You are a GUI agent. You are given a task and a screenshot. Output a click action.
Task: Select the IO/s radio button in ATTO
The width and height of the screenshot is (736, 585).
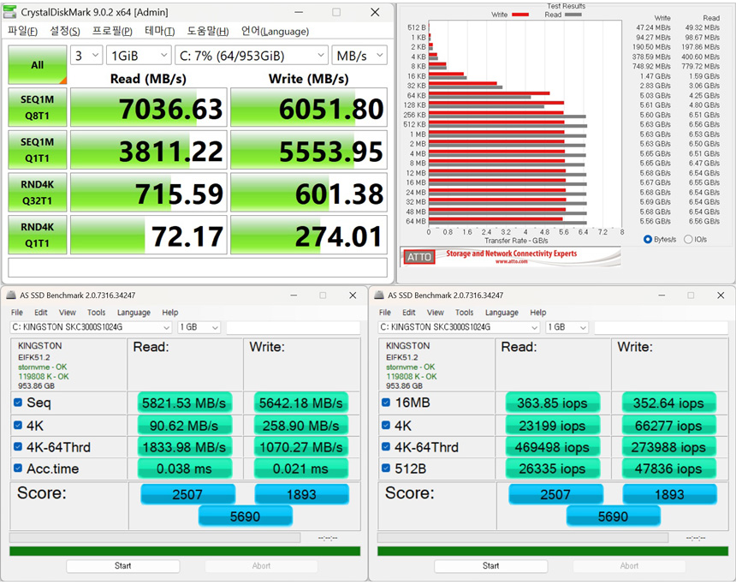coord(688,240)
